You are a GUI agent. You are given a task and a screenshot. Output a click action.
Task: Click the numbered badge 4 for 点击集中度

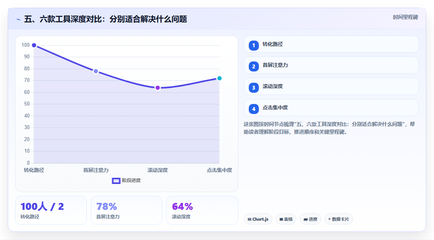pos(253,109)
